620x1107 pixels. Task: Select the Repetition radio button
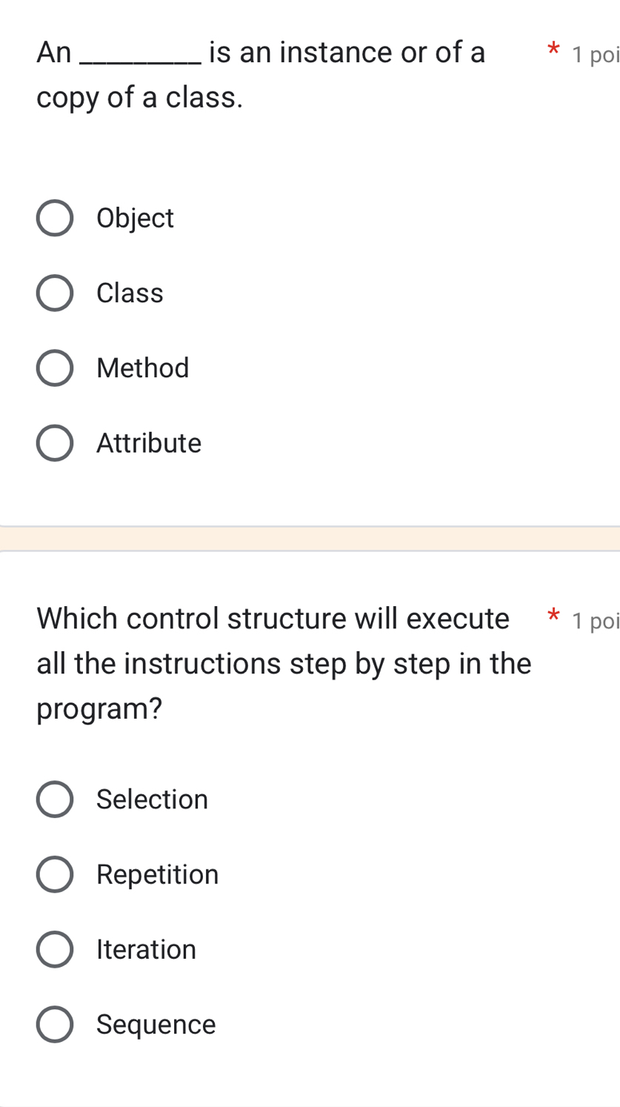click(55, 874)
